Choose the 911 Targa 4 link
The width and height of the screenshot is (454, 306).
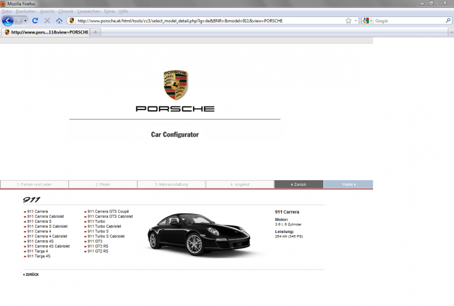click(37, 251)
